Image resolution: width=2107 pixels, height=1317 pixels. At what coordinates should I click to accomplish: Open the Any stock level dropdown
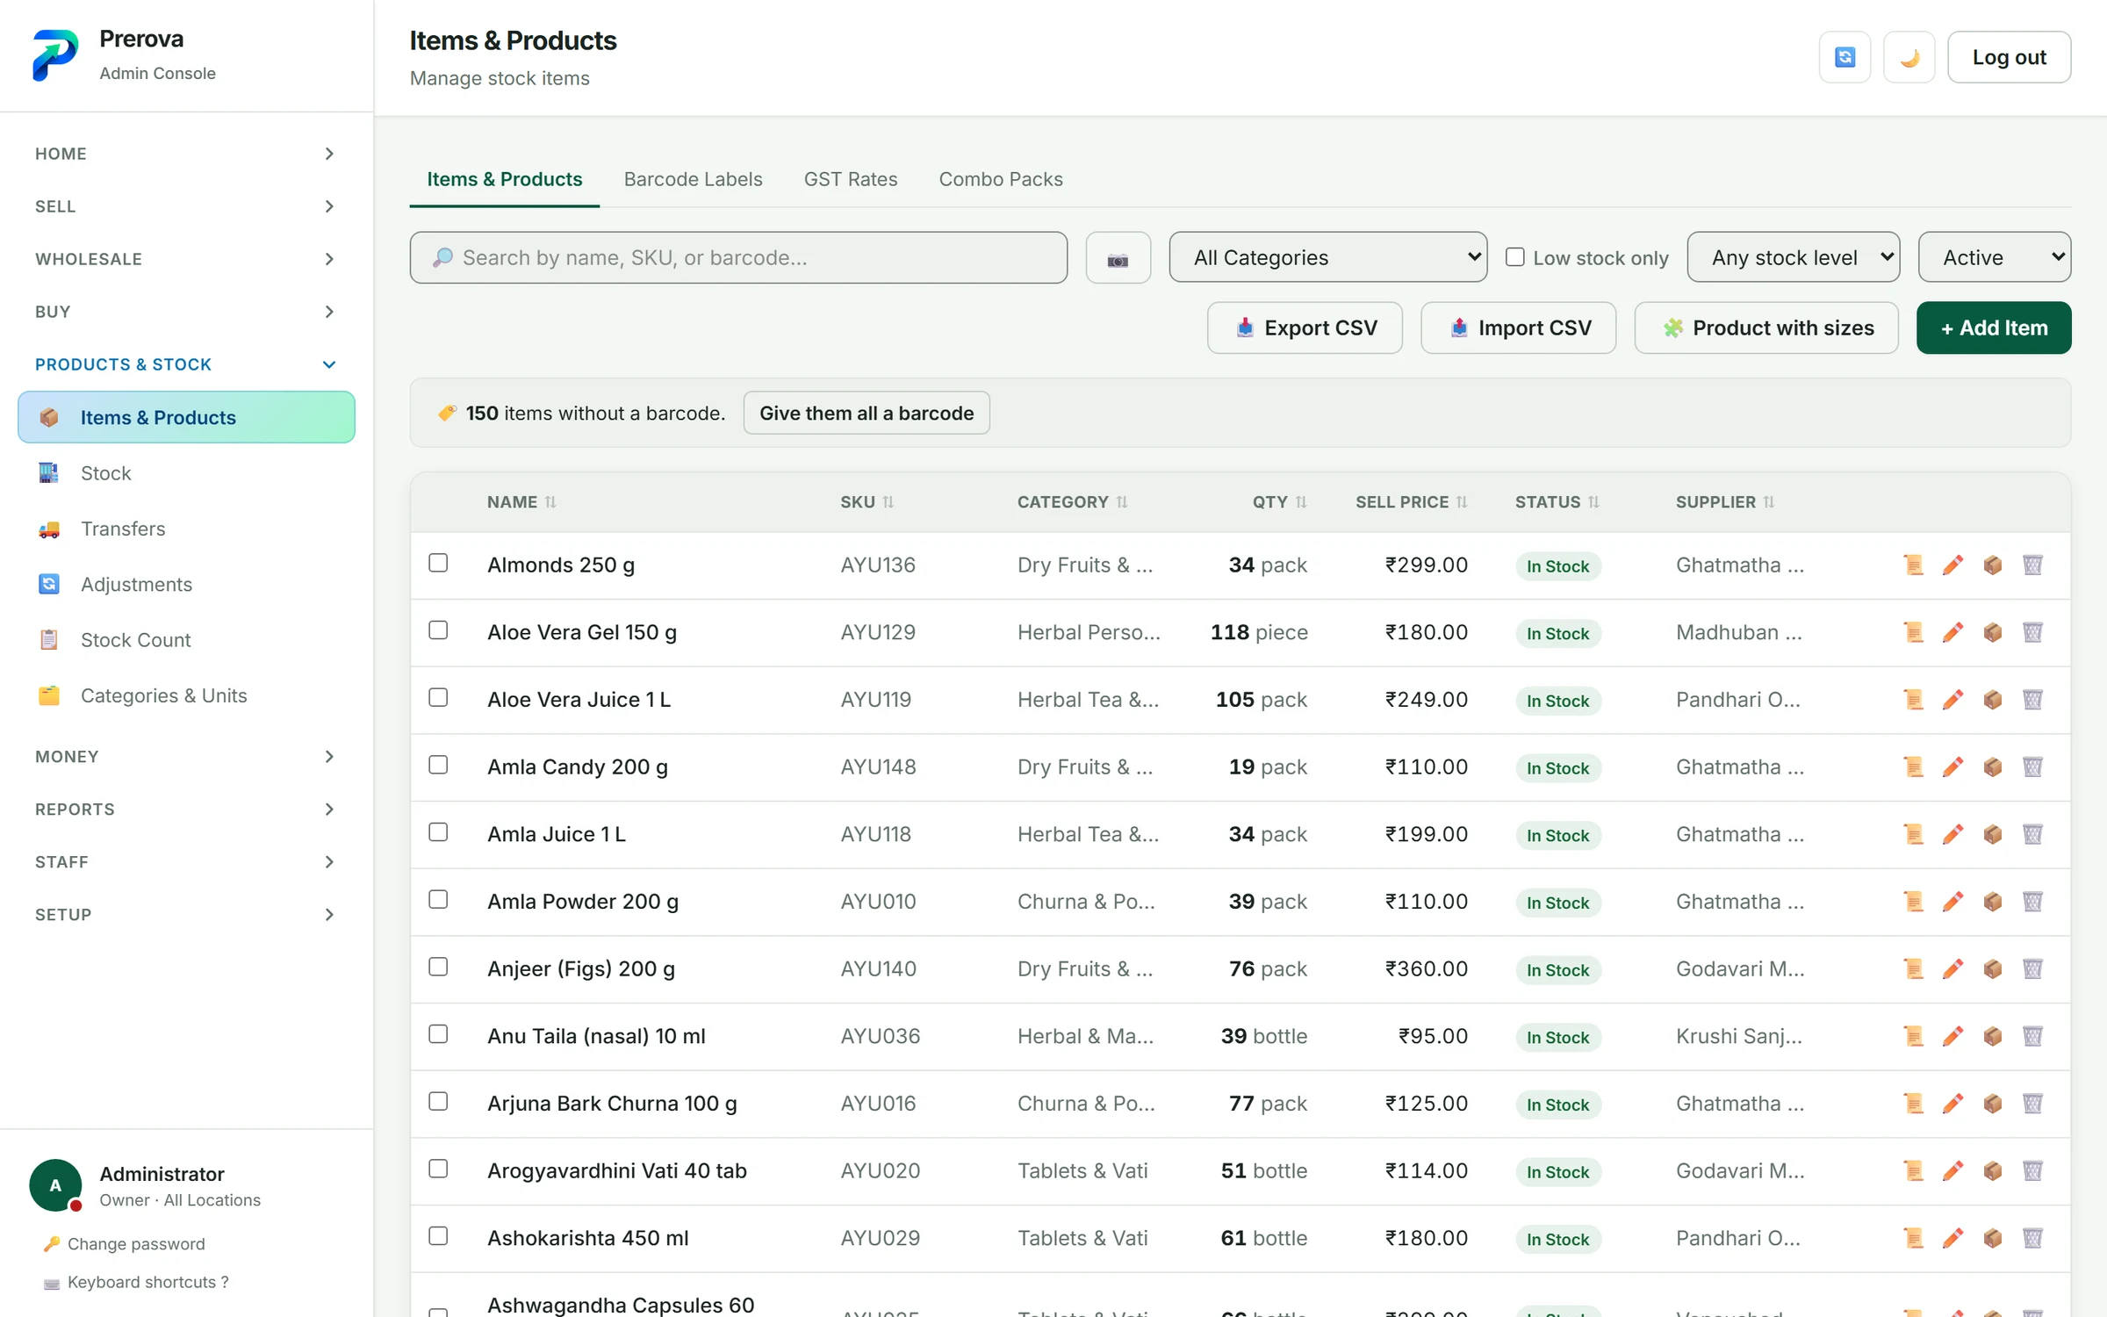1793,257
